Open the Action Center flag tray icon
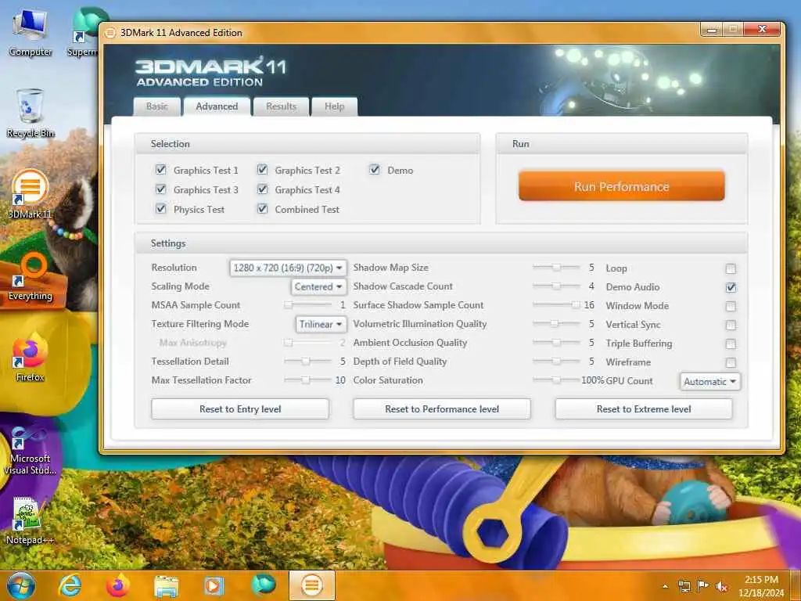801x601 pixels. coord(703,586)
